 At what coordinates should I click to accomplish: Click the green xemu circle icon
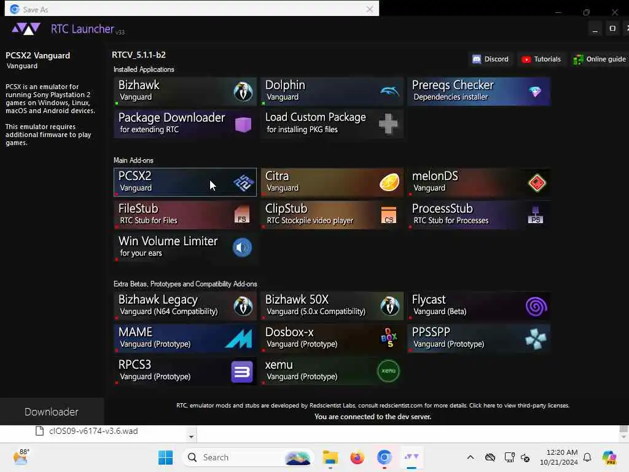pyautogui.click(x=388, y=371)
